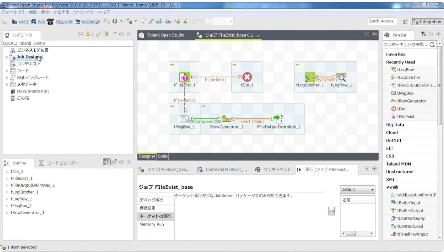
Task: Click the Learn link
Action: pos(24,21)
